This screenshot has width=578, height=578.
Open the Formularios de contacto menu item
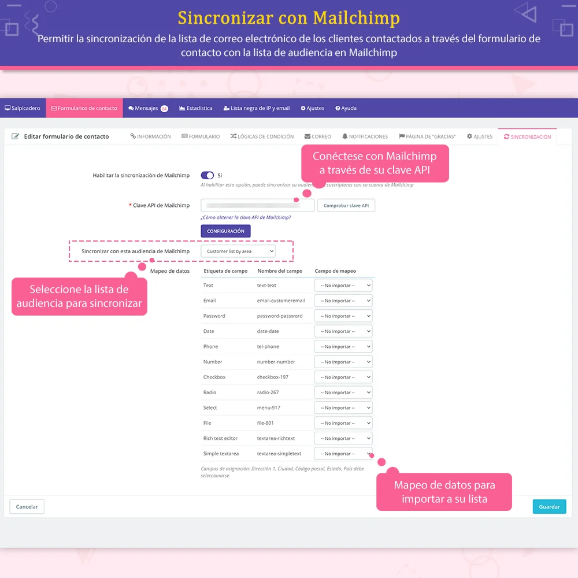(x=84, y=108)
